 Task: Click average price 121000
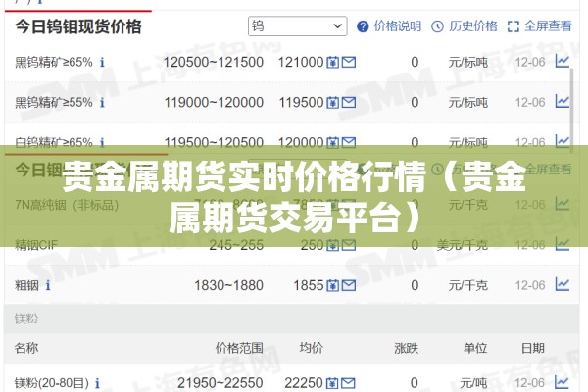[301, 62]
